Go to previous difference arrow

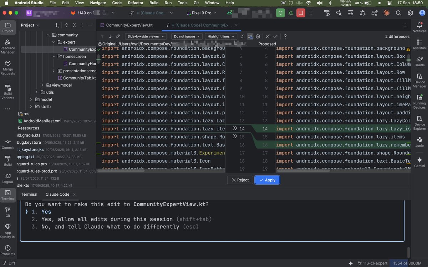point(102,36)
